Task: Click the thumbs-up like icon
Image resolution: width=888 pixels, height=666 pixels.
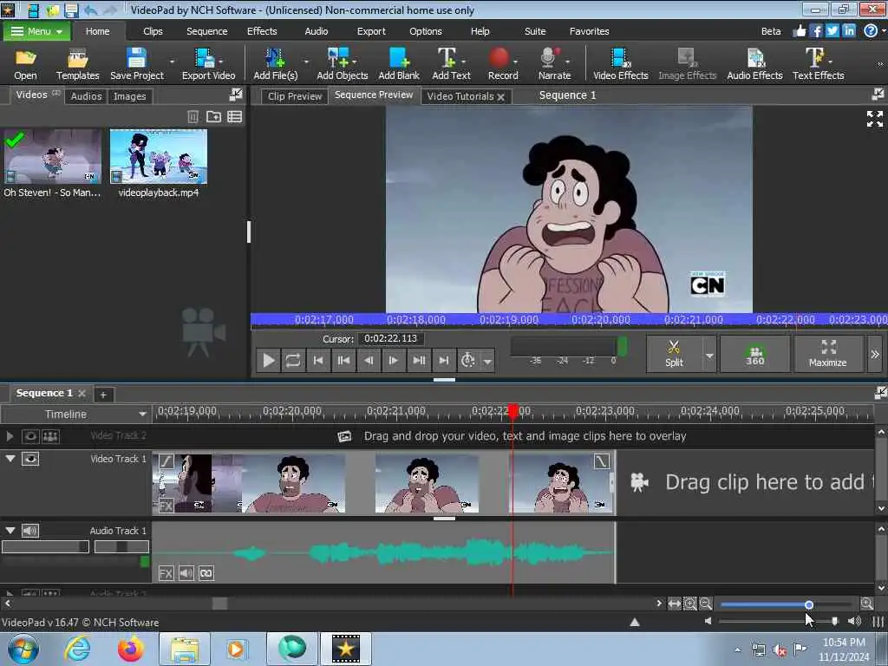Action: coord(799,30)
